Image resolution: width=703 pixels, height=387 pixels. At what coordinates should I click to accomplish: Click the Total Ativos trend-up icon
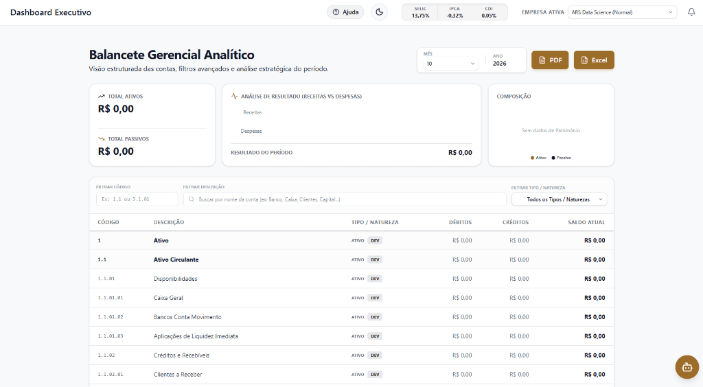102,96
